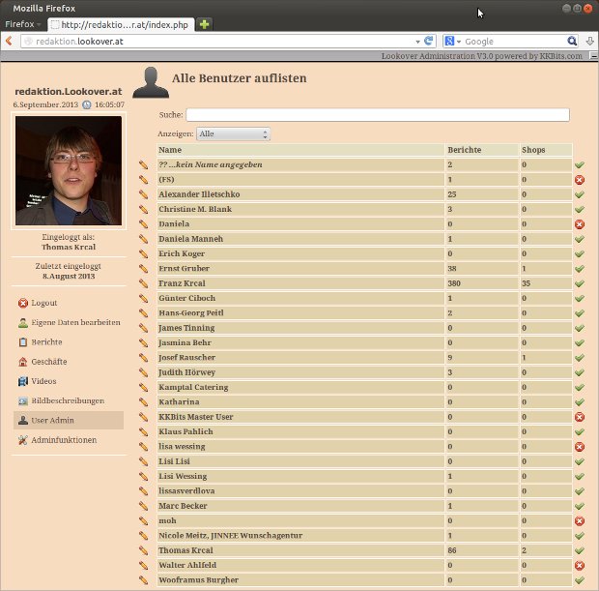The image size is (599, 591).
Task: Click the edit pencil for Franz Krcal
Action: click(x=143, y=283)
